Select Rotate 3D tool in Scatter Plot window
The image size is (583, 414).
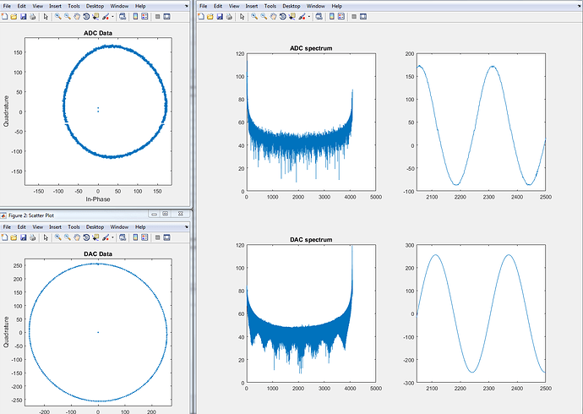coord(86,237)
